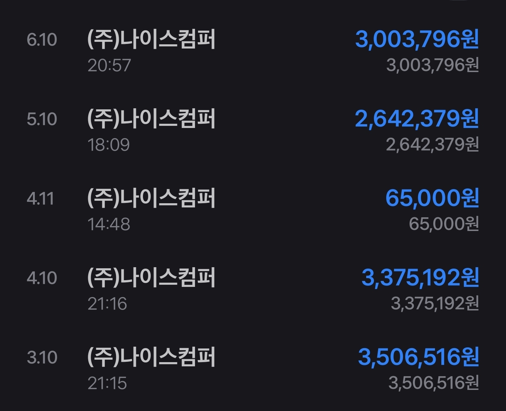Screen dimensions: 506x411
Task: Open the 3.10 (주)나이스컴퍼 transaction
Action: pos(253,370)
